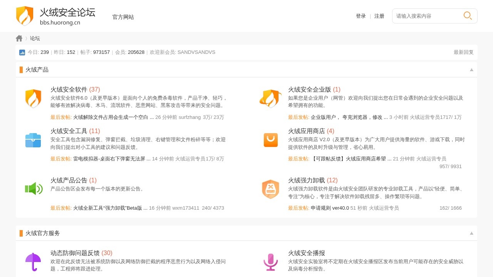The width and height of the screenshot is (493, 277).
Task: Open the 官方网站 menu item
Action: point(123,17)
